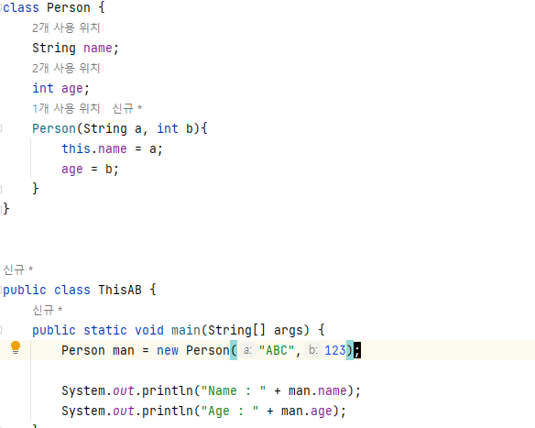The width and height of the screenshot is (535, 428).
Task: Click the variable 'man' in the 'Person man =' declaration
Action: [123, 350]
